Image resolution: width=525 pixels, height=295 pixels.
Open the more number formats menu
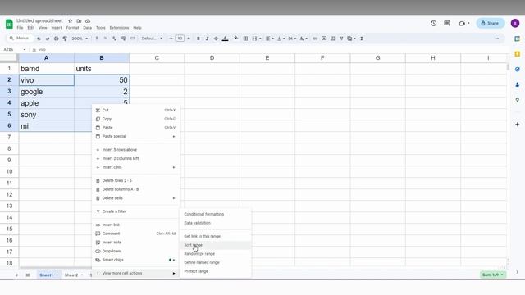click(x=132, y=39)
